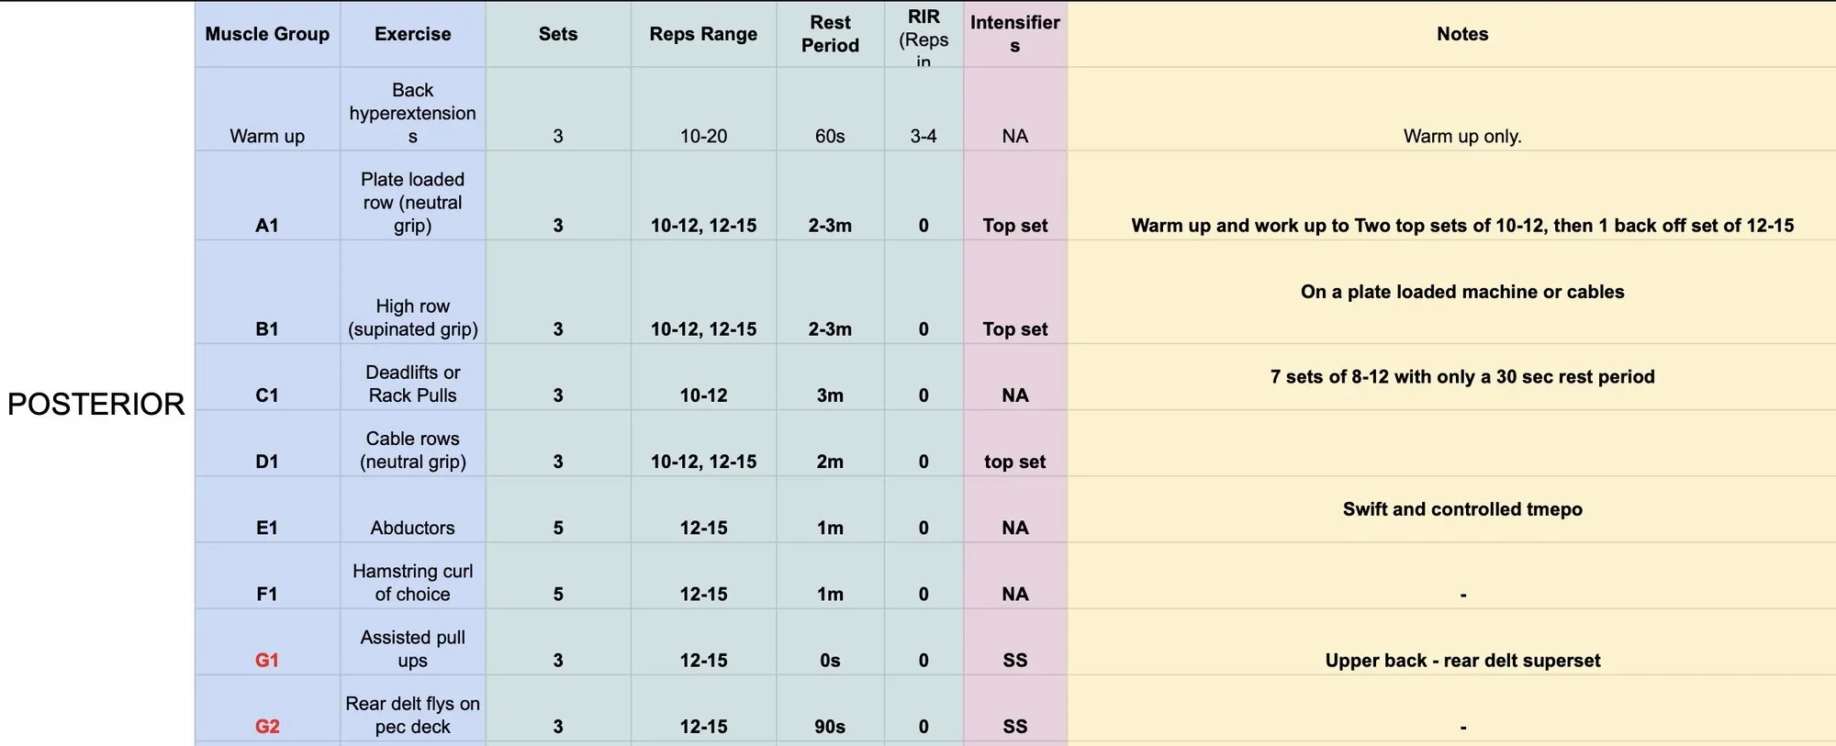Click the Reps Range column header
Image resolution: width=1836 pixels, height=746 pixels.
point(703,34)
